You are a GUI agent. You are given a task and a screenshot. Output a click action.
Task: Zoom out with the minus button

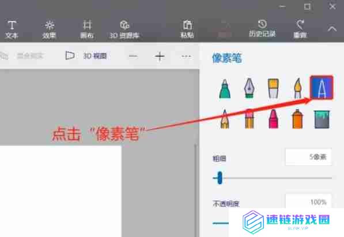coord(133,57)
